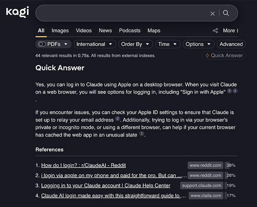
Task: Click the Kagi logo
Action: pos(17,12)
